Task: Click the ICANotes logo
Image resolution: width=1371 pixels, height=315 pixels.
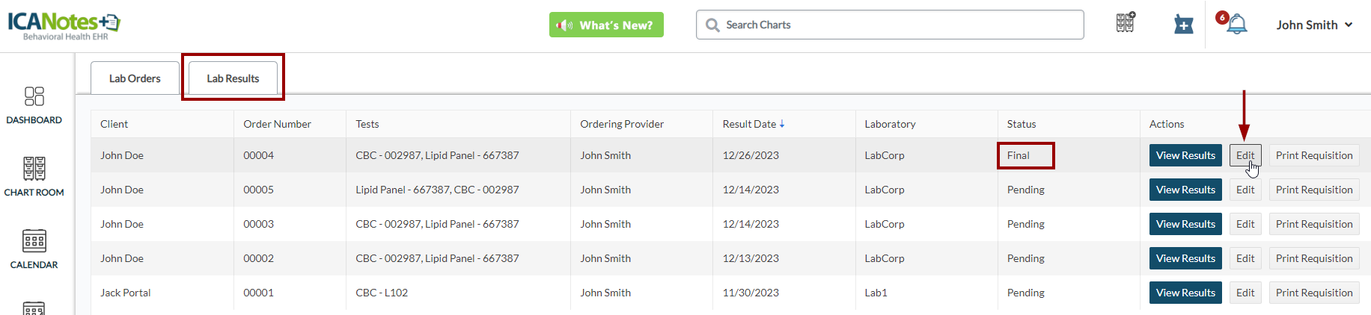Action: 64,25
